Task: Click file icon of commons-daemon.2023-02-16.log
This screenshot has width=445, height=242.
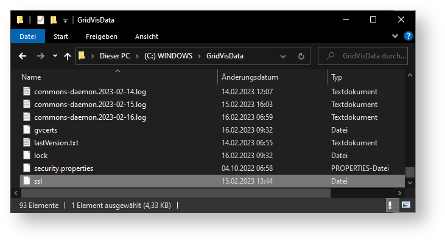Action: tap(27, 117)
